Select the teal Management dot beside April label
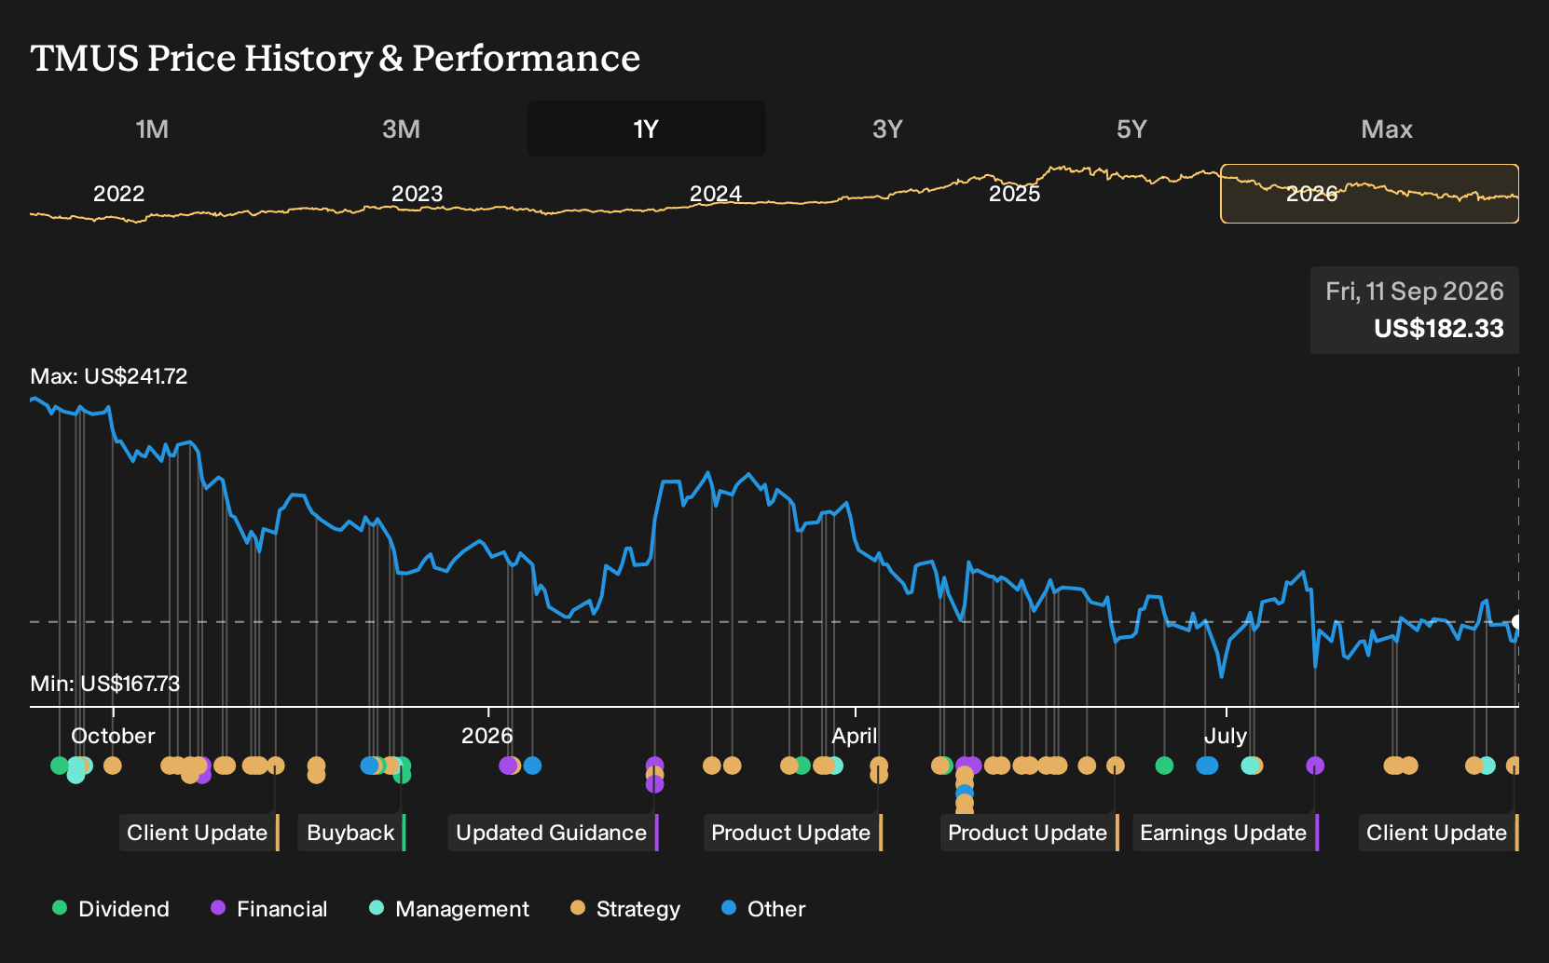This screenshot has width=1549, height=963. coord(835,766)
